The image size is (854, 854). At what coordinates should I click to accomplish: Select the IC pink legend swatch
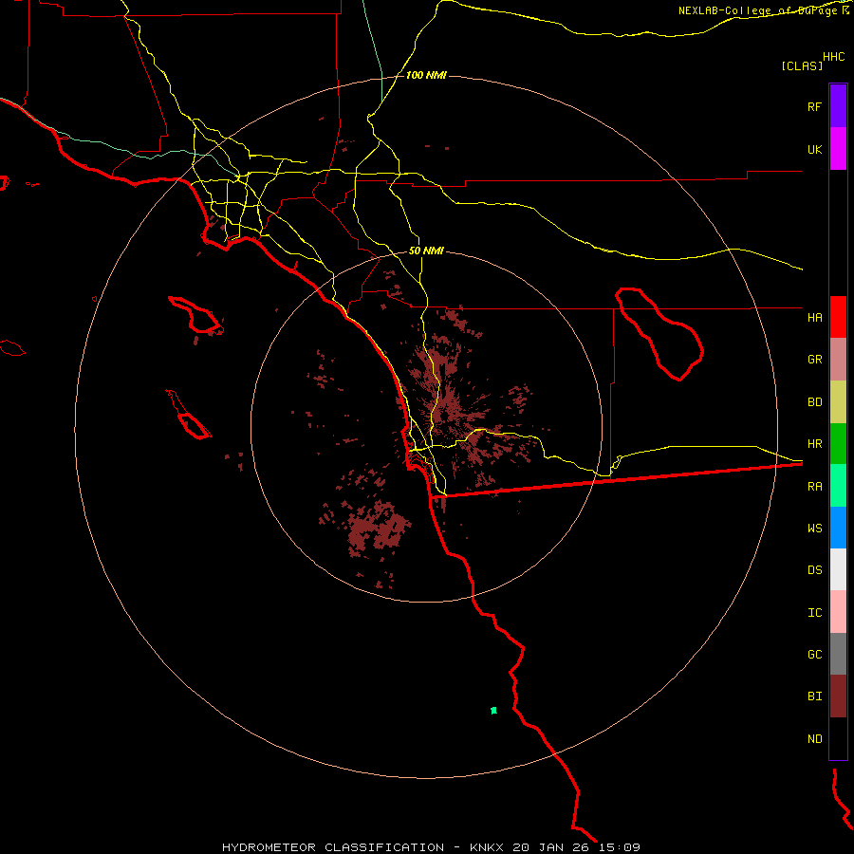tap(838, 612)
